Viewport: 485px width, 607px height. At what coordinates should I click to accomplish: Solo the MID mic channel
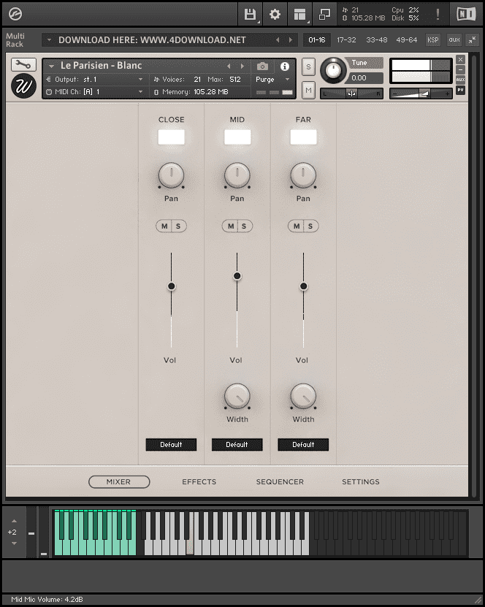[x=244, y=226]
